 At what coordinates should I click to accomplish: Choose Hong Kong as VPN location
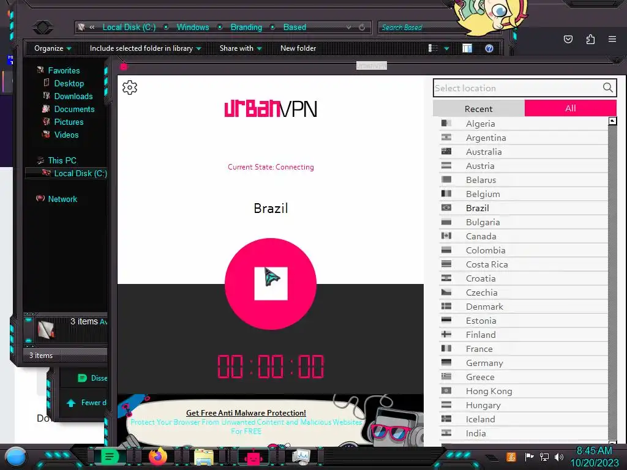pos(524,391)
